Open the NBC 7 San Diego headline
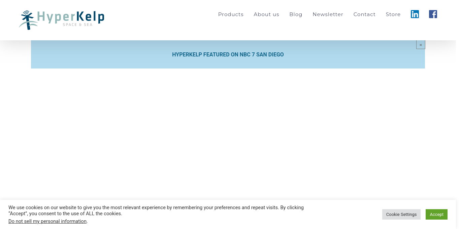Screen dimensions: 460x229 tap(228, 54)
